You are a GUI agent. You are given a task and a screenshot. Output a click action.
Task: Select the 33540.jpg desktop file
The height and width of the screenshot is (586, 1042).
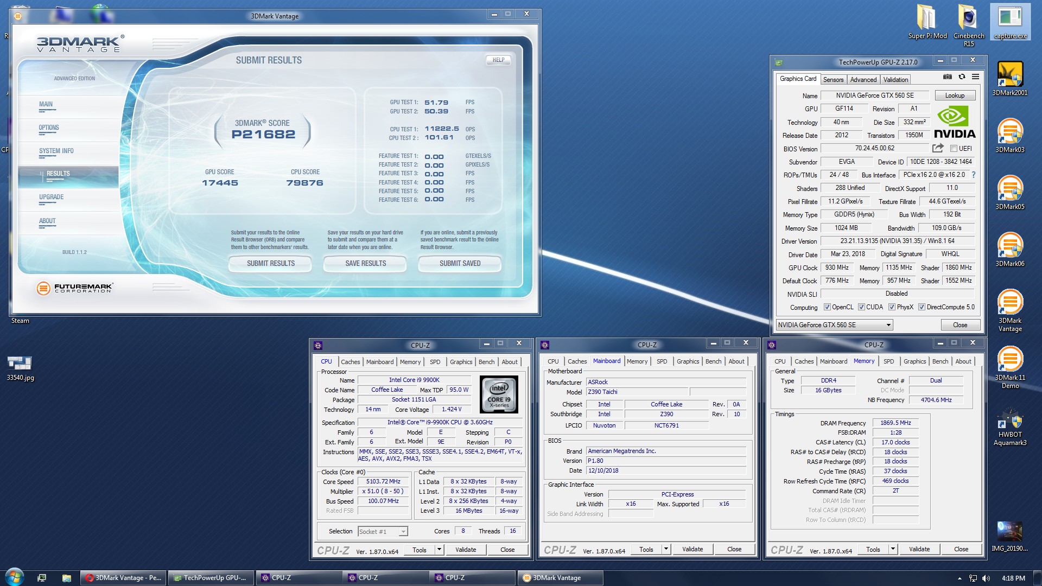[x=20, y=368]
